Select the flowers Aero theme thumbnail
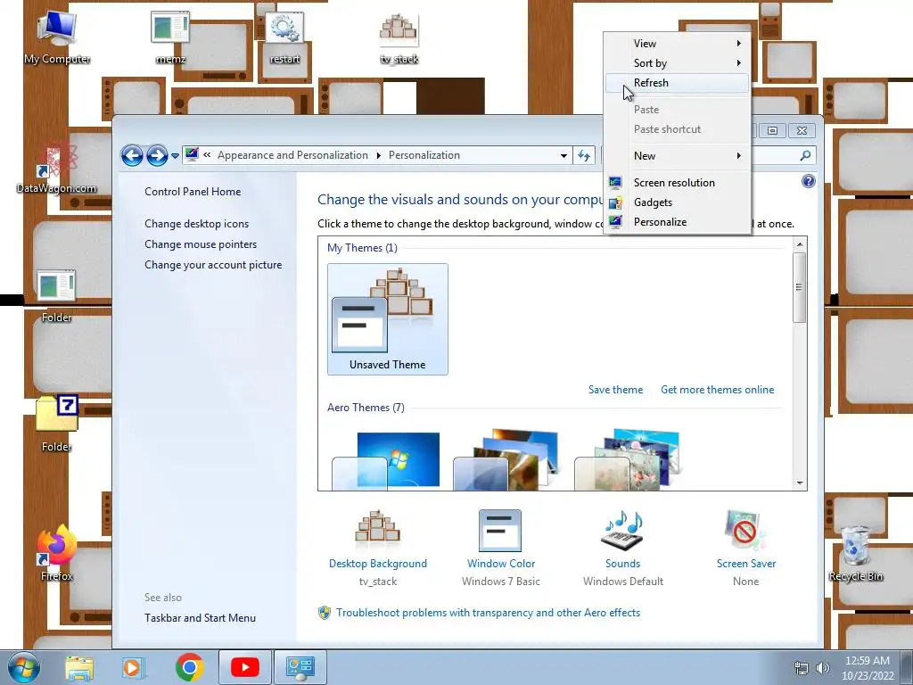This screenshot has width=913, height=685. (x=628, y=460)
